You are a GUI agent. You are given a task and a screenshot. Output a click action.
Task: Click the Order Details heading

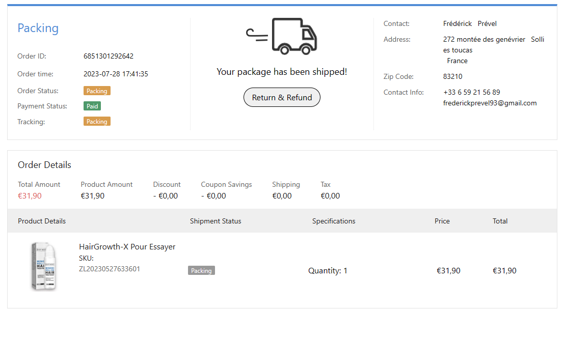(x=44, y=165)
